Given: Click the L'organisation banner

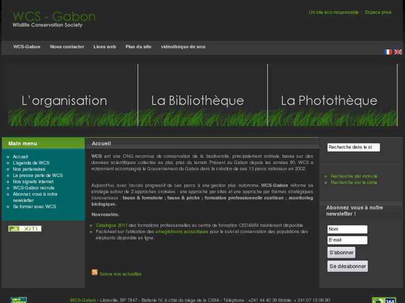Looking at the screenshot, I should pos(73,95).
